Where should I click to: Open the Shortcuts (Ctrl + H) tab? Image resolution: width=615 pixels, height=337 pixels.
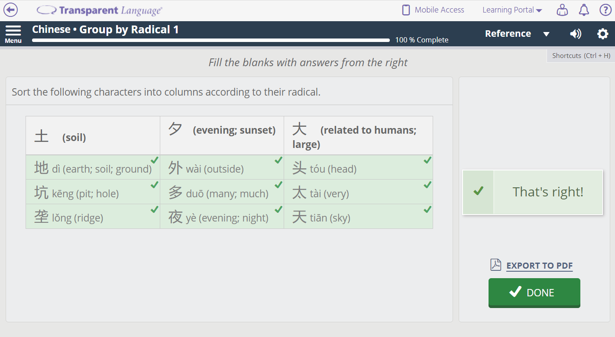click(581, 55)
